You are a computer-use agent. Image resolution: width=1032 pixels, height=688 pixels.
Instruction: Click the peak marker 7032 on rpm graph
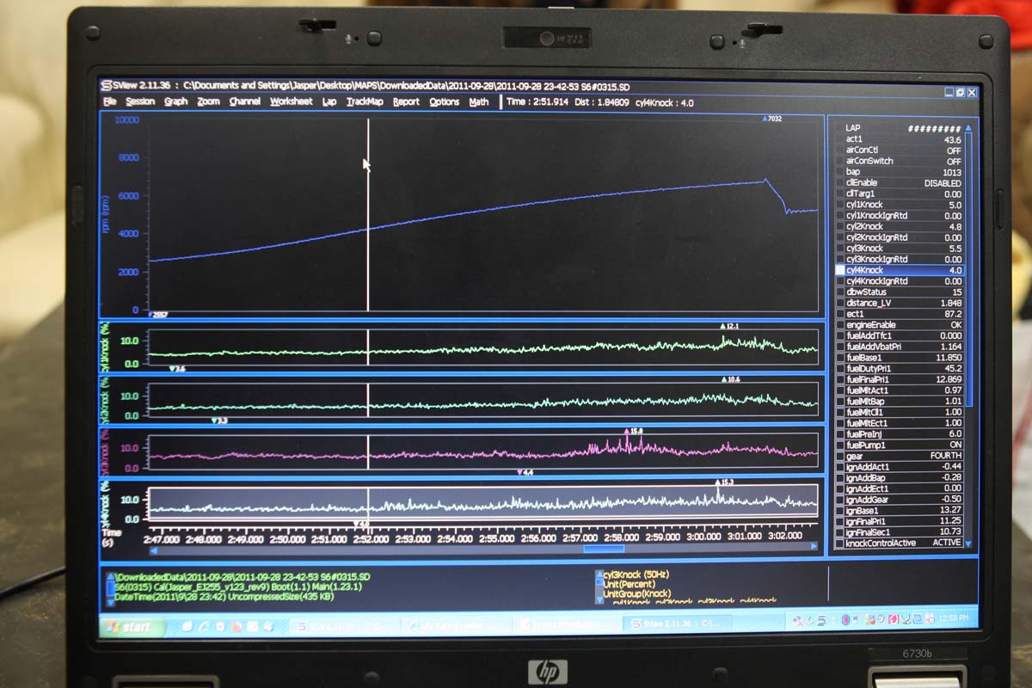tap(772, 119)
